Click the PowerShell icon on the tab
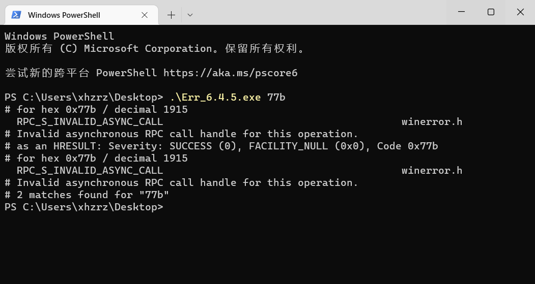Image resolution: width=535 pixels, height=284 pixels. [x=16, y=15]
